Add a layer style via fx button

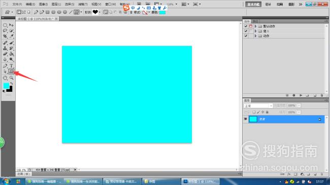[289, 174]
